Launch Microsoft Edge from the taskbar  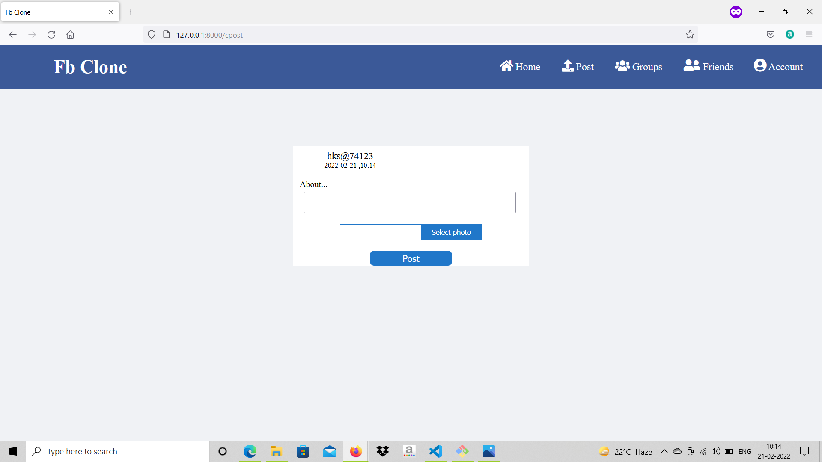click(250, 451)
